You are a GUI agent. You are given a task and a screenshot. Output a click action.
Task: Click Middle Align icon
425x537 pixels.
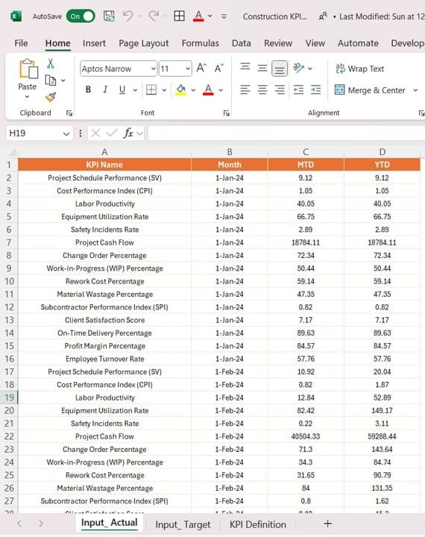(x=262, y=68)
